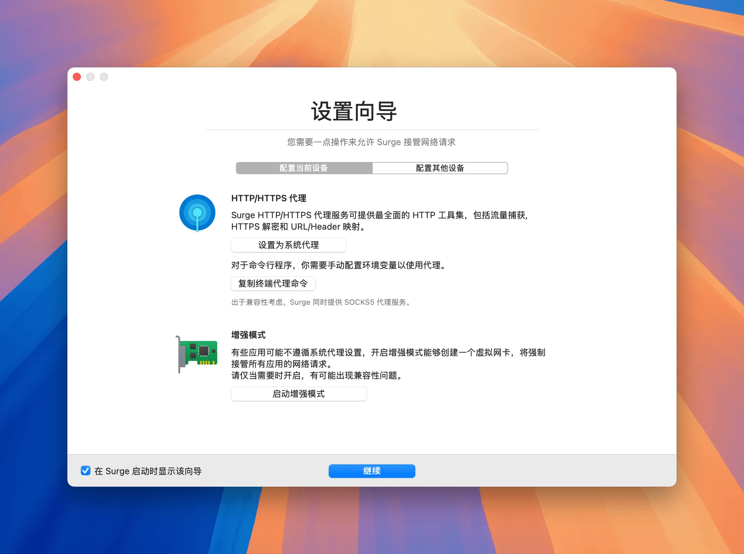Click 继续 to proceed with setup

click(x=371, y=470)
